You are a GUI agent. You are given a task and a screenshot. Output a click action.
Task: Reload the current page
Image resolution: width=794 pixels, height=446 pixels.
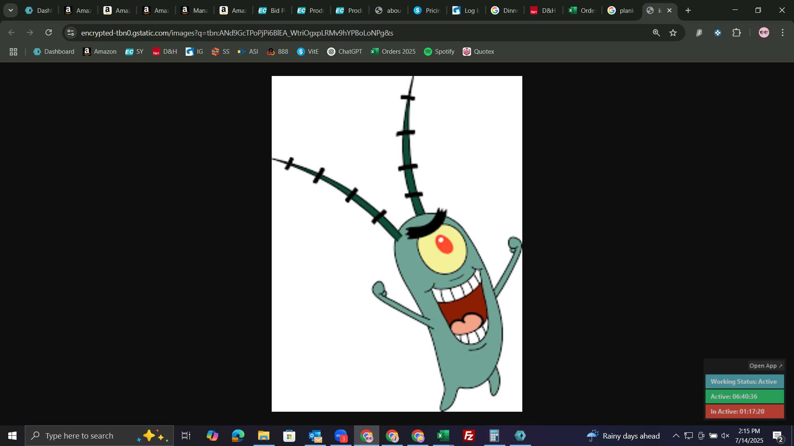coord(48,33)
